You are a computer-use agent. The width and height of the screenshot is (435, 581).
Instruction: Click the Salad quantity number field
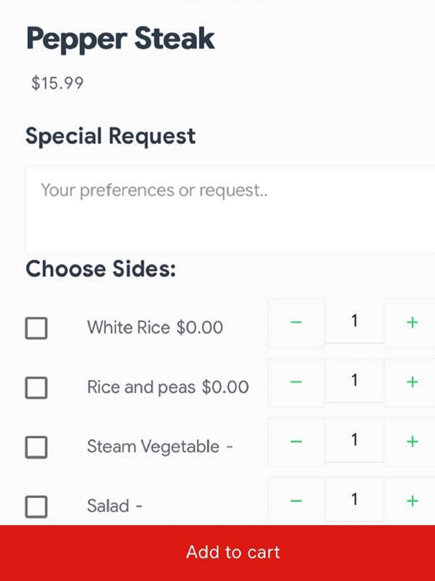[x=354, y=500]
